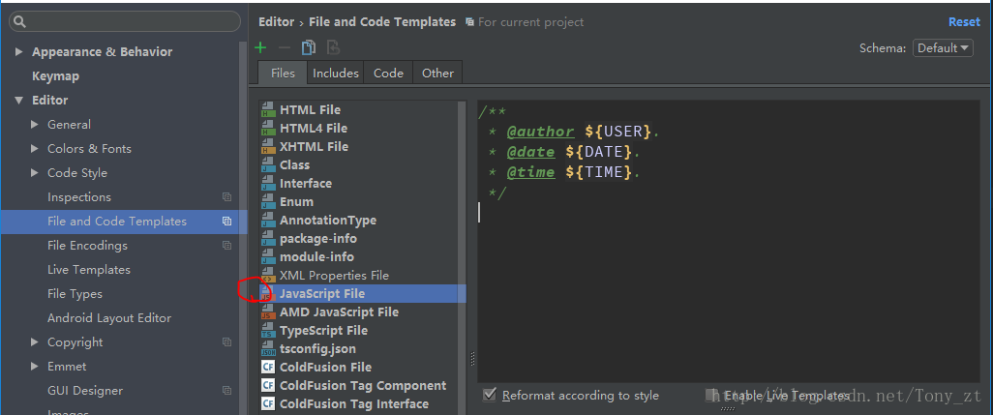Click the ${USER} variable in the editor

click(618, 132)
